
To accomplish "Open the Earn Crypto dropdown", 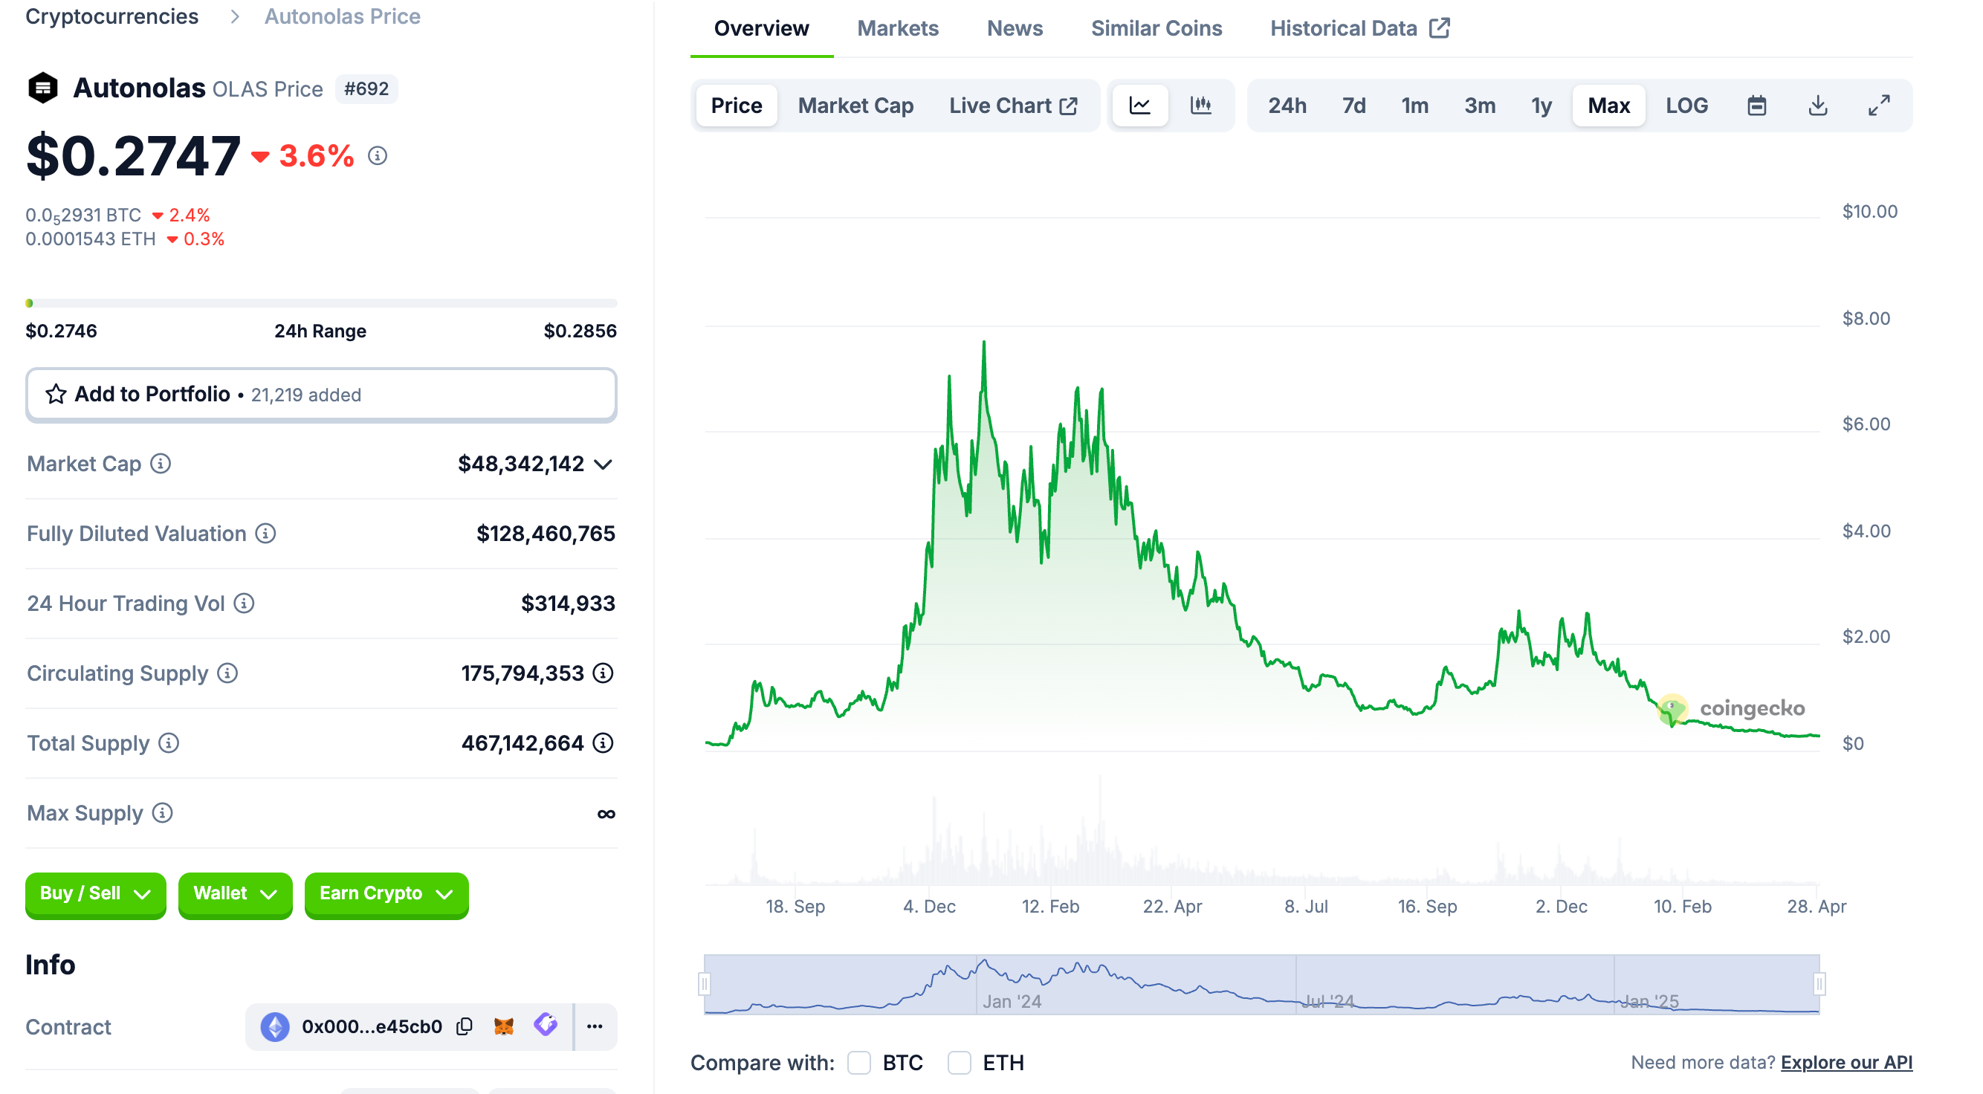I will pos(386,894).
